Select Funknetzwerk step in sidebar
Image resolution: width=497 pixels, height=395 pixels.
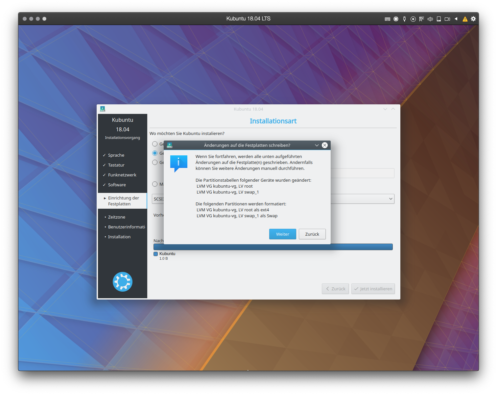[122, 175]
